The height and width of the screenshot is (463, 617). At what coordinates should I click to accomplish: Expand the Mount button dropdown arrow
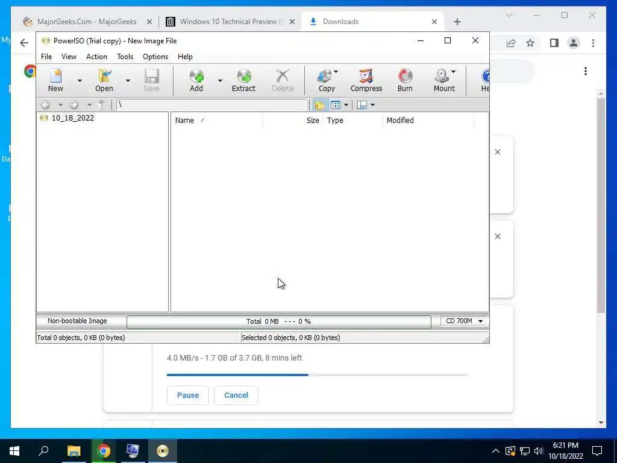453,72
